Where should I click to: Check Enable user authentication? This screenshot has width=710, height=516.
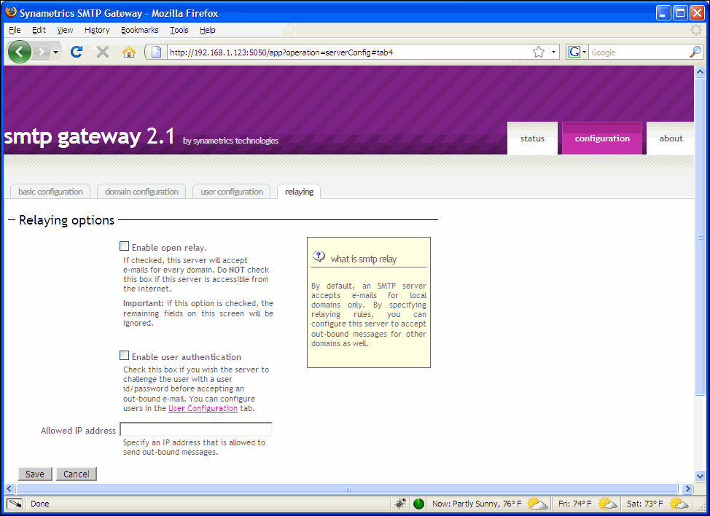[x=124, y=356]
